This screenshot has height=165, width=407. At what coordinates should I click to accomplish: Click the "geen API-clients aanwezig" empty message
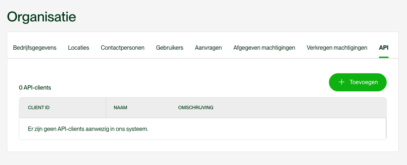click(88, 129)
